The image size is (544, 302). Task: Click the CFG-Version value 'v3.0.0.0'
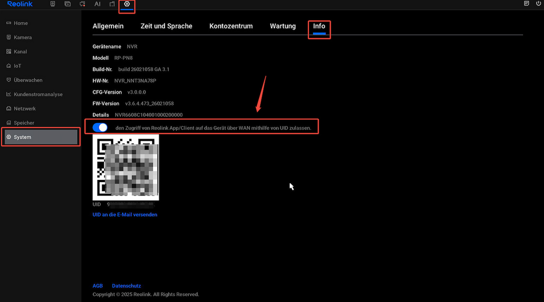click(x=137, y=92)
